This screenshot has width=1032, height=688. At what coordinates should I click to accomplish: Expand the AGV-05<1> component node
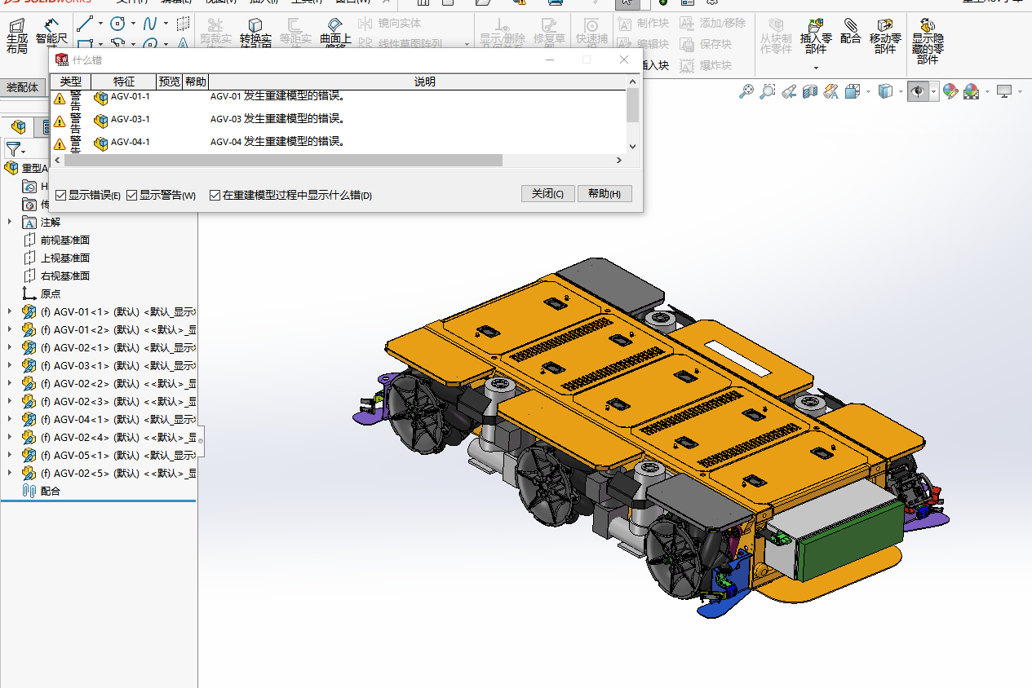tap(10, 455)
